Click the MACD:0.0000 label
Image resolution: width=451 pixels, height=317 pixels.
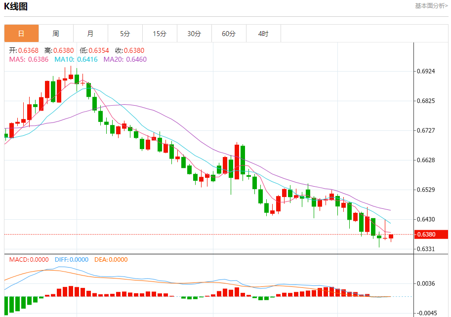tap(29, 260)
